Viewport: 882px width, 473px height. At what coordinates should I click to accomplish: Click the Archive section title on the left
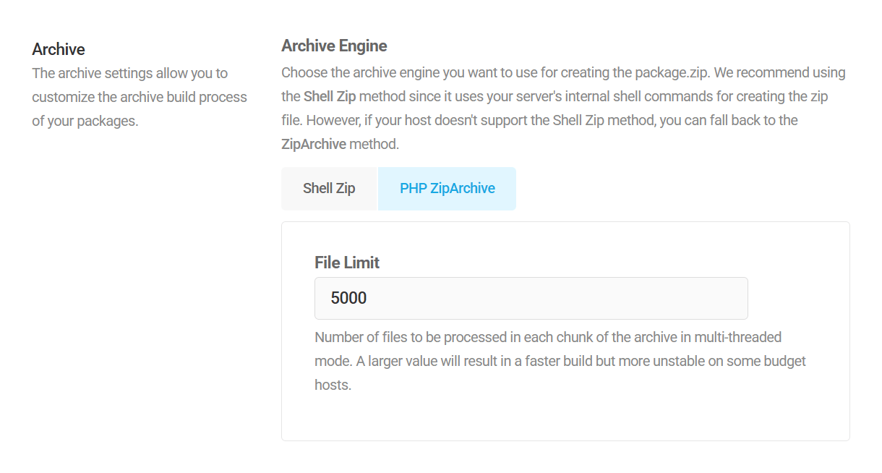[x=59, y=49]
